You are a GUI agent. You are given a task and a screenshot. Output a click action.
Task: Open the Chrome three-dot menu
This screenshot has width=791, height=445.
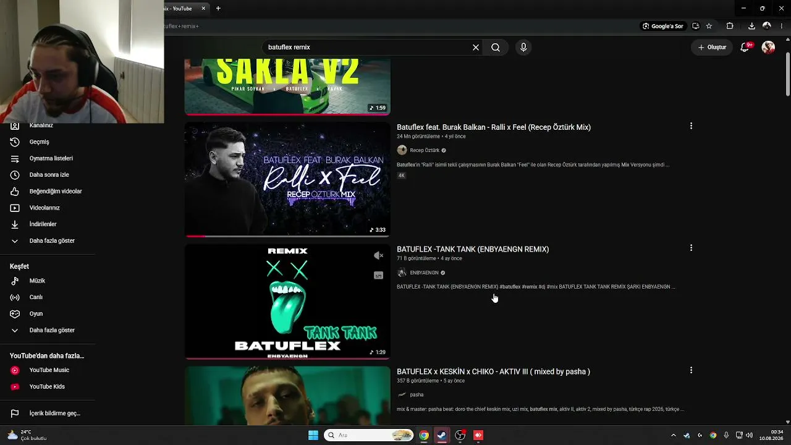782,26
